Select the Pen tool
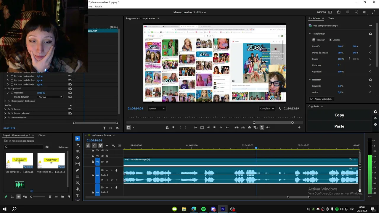 pyautogui.click(x=78, y=170)
